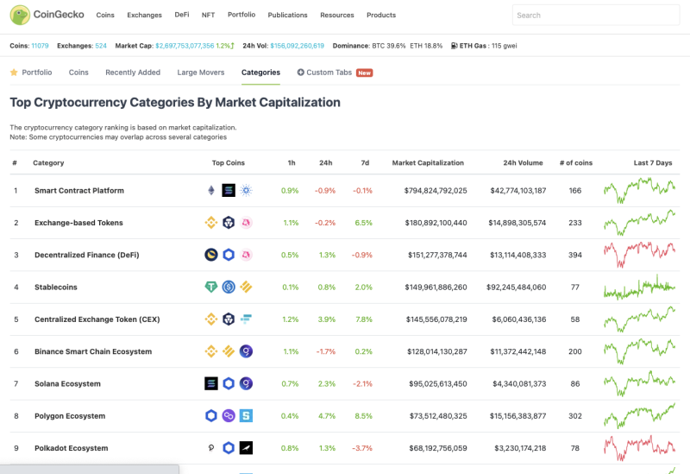Screen dimensions: 690x474
Task: Open the Decentralized Finance (DeFi) category
Action: click(x=87, y=255)
